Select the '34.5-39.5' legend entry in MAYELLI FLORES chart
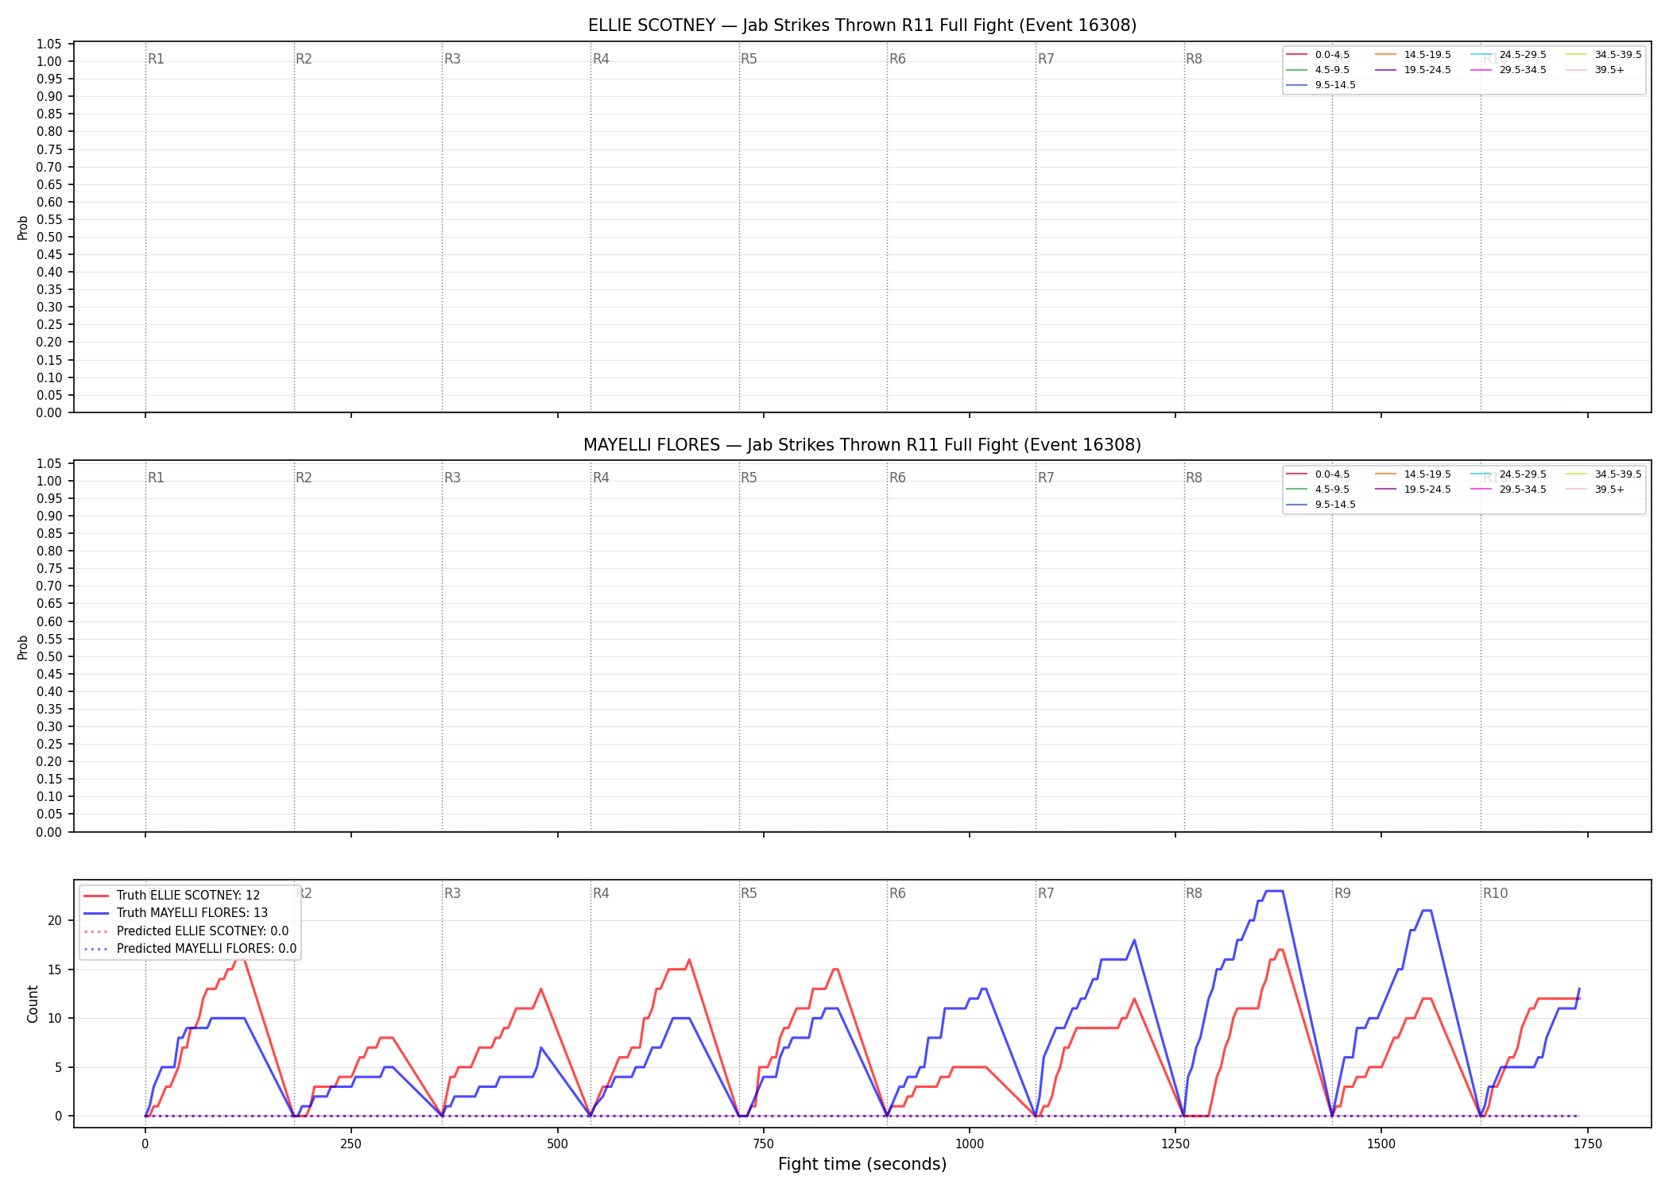Viewport: 1669px width, 1192px height. [x=1605, y=474]
